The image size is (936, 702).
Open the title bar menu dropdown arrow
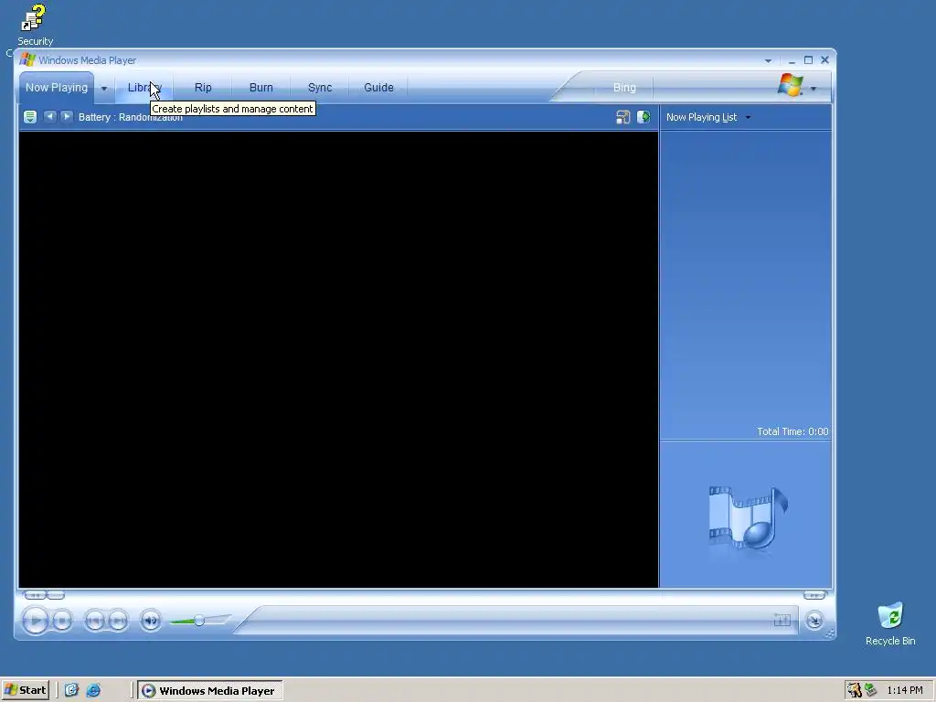(x=768, y=60)
